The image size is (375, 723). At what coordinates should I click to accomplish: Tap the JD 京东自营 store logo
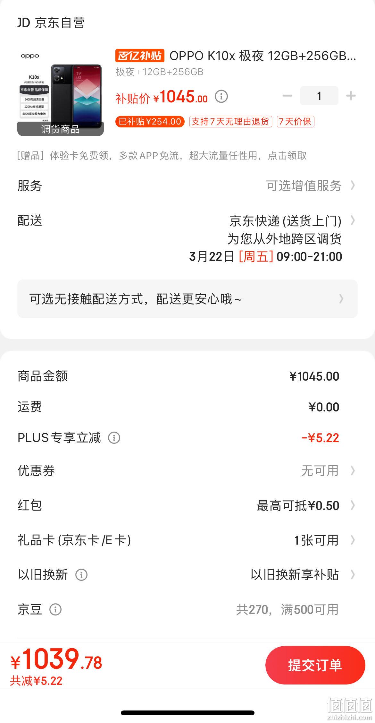coord(51,23)
